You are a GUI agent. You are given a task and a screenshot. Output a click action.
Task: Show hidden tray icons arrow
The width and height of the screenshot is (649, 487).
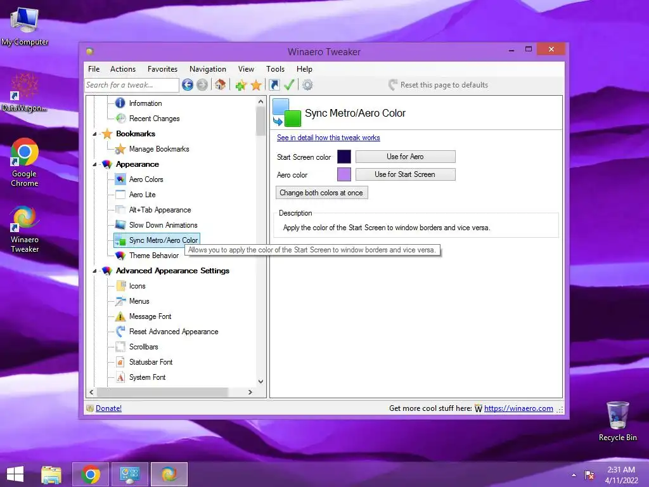pos(574,475)
